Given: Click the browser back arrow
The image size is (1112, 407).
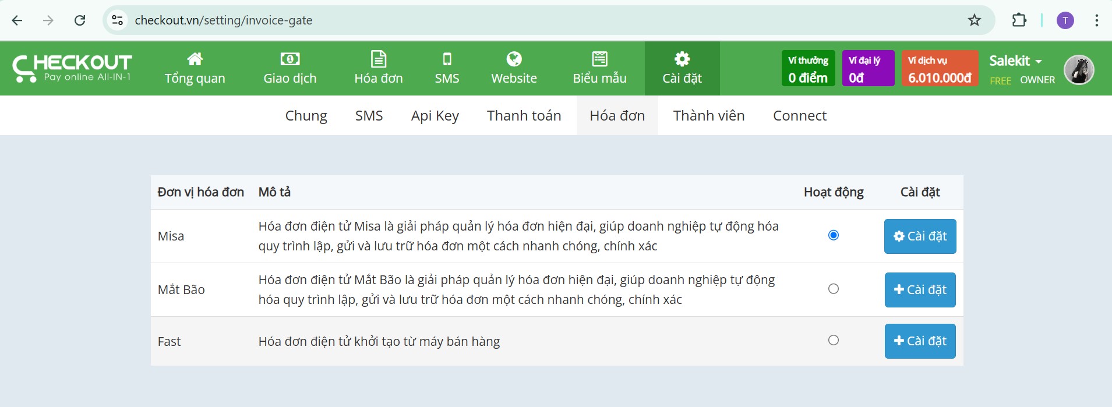Looking at the screenshot, I should (x=17, y=20).
